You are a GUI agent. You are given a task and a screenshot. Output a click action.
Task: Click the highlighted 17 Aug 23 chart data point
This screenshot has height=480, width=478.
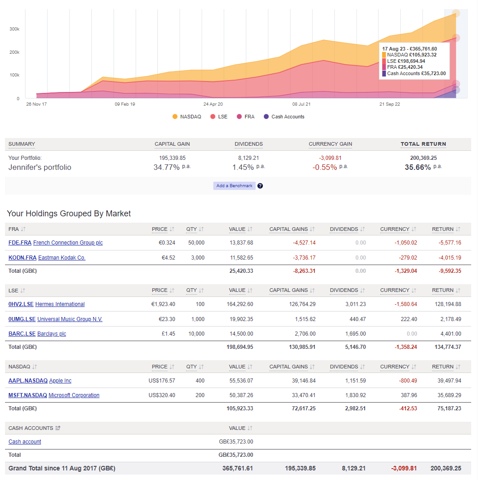[x=457, y=14]
